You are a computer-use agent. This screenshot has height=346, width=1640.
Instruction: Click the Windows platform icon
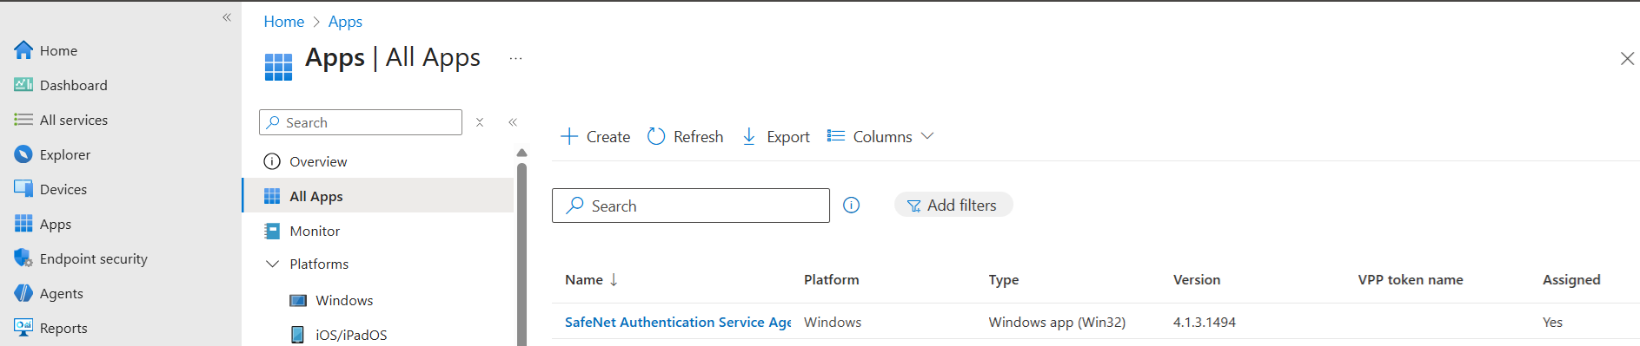pyautogui.click(x=298, y=300)
